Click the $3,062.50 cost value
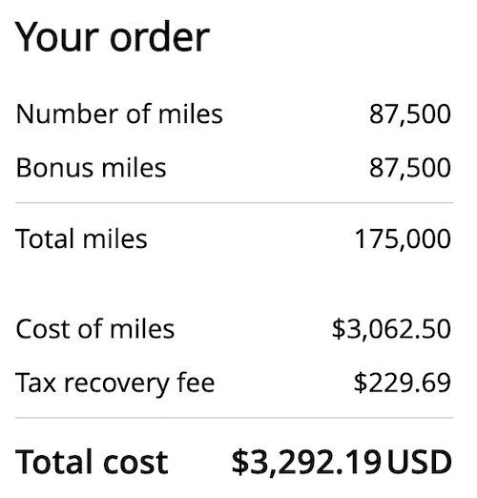477x498 pixels. (391, 329)
